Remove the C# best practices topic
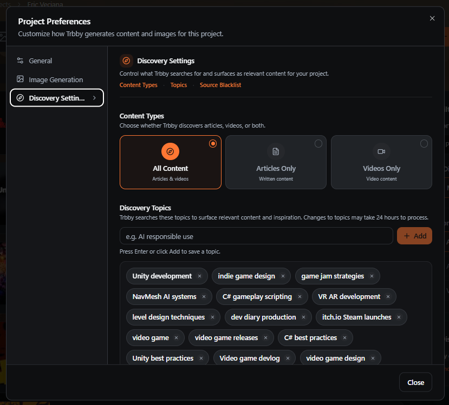This screenshot has width=449, height=405. click(345, 338)
